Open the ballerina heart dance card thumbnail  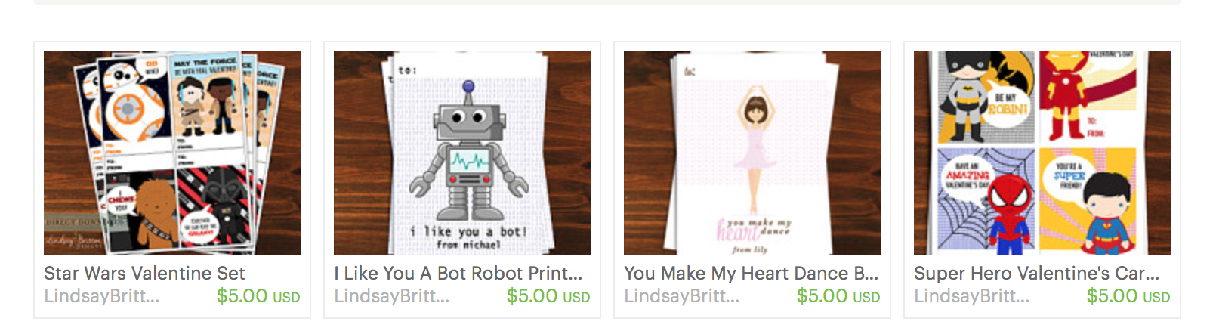tap(752, 153)
